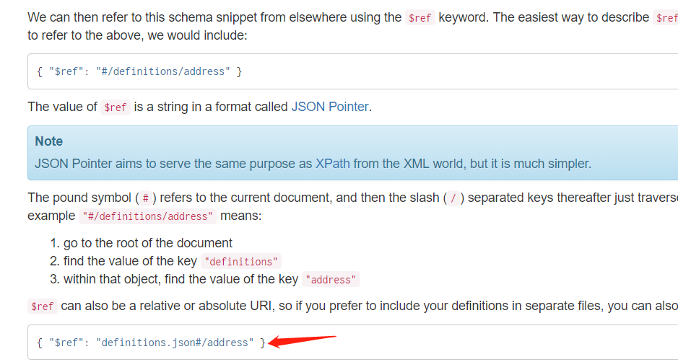The height and width of the screenshot is (362, 678).
Task: Click the inline "address" code label
Action: coord(331,280)
